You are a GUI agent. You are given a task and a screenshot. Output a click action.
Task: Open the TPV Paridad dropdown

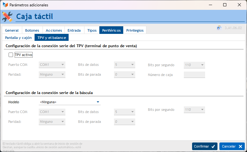(52, 75)
